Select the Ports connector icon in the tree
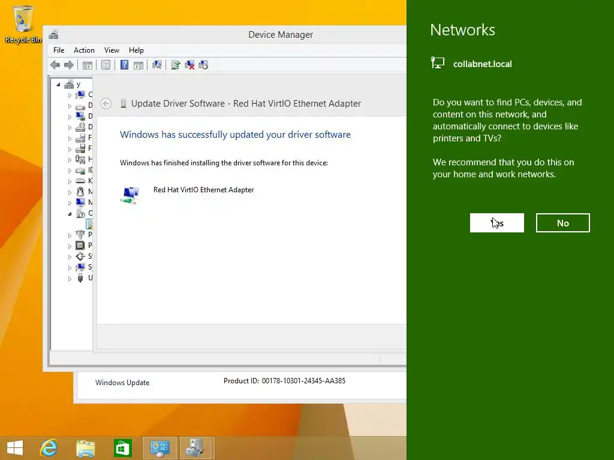614x460 pixels. [80, 234]
